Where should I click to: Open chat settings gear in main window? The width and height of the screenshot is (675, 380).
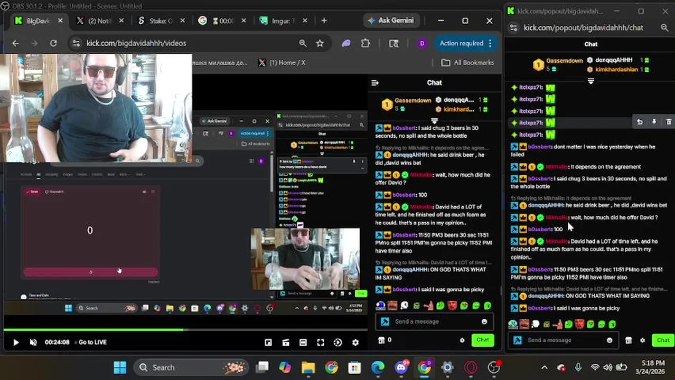tap(462, 340)
